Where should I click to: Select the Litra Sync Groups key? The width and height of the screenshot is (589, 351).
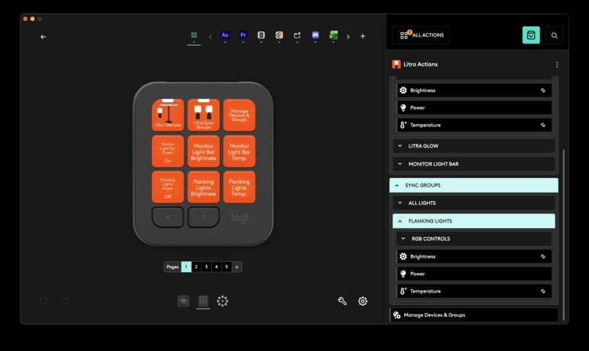coord(204,115)
